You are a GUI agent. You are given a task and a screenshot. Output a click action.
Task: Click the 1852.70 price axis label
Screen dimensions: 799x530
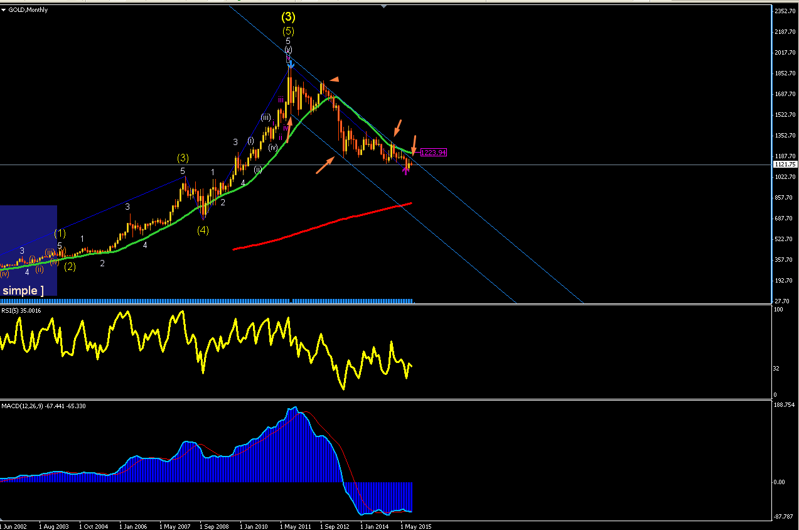pyautogui.click(x=785, y=73)
